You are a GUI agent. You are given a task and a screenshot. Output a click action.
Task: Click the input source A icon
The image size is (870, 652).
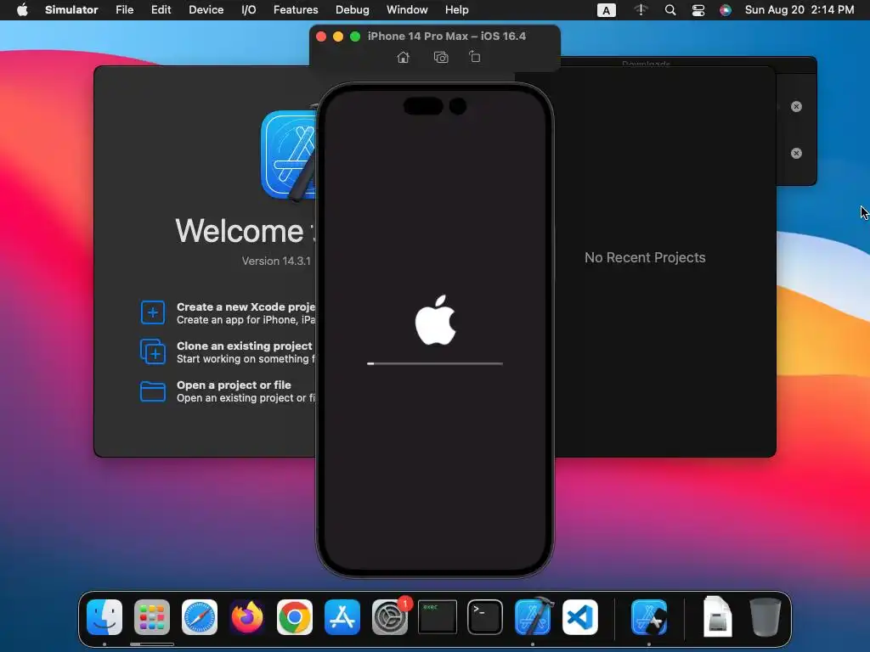pyautogui.click(x=607, y=10)
